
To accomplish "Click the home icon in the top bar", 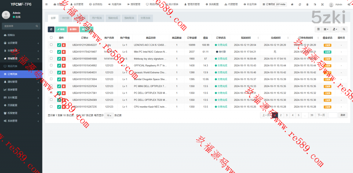I will 292,4.
